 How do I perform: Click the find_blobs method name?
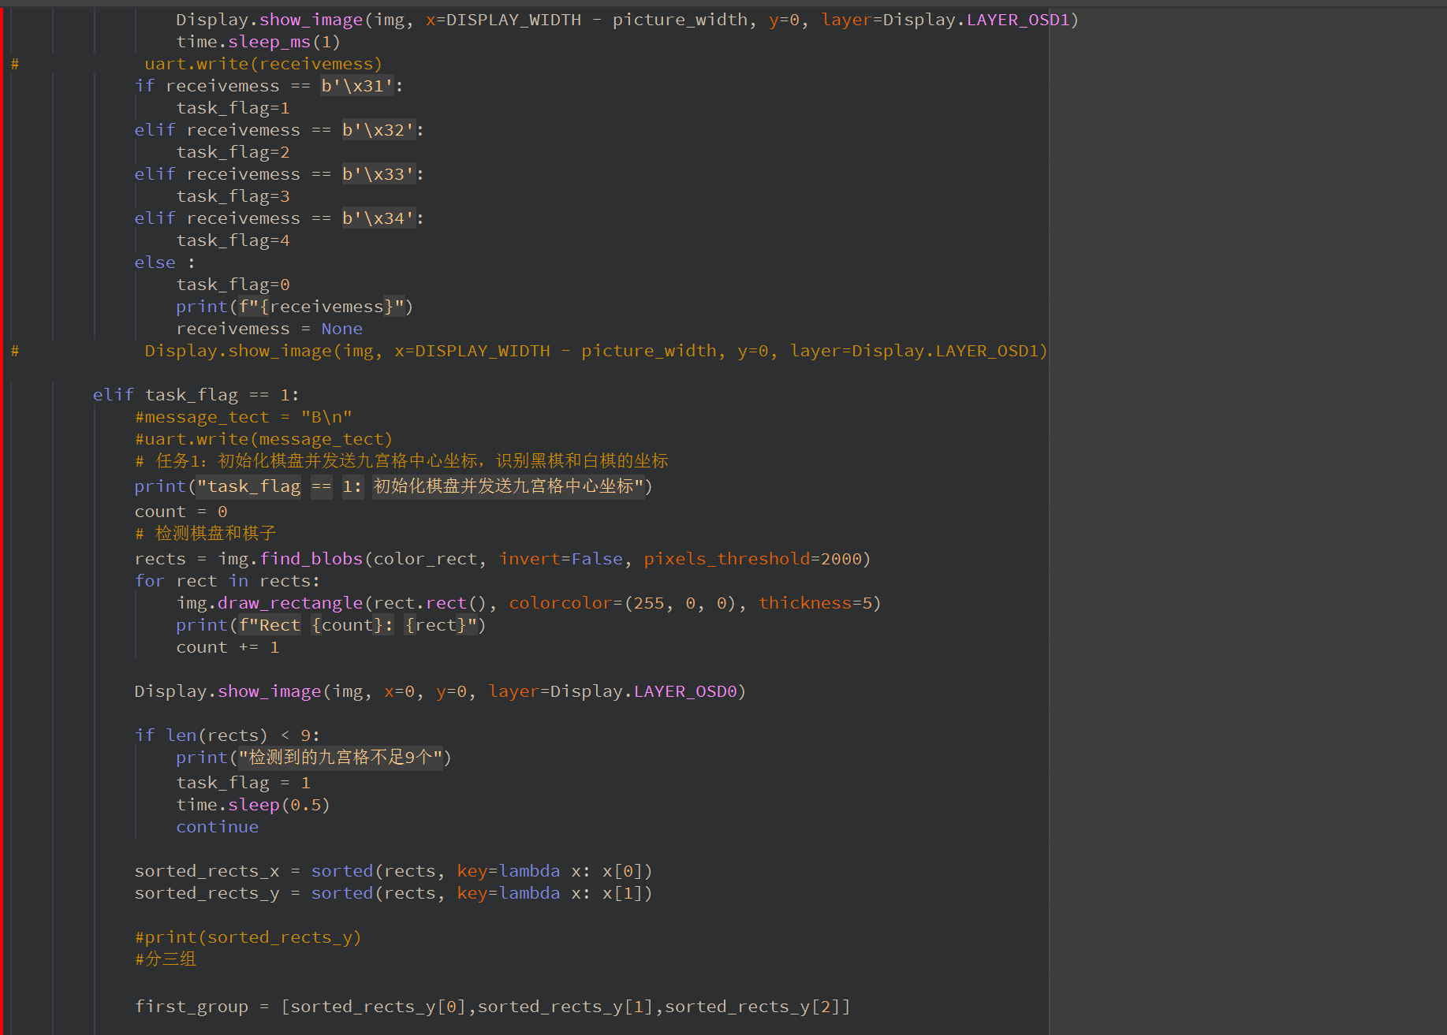(311, 559)
